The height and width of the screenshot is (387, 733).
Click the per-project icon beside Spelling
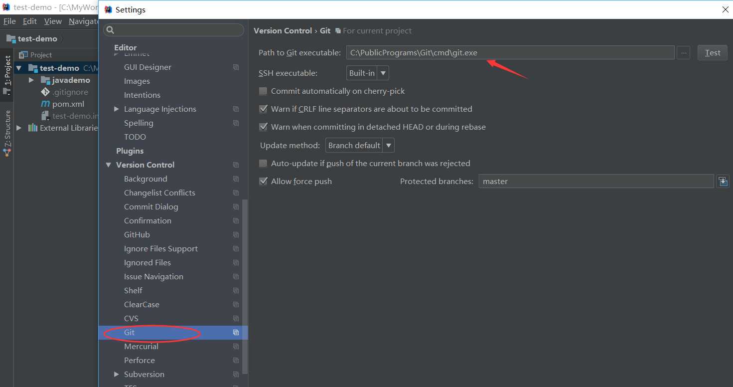click(x=236, y=123)
